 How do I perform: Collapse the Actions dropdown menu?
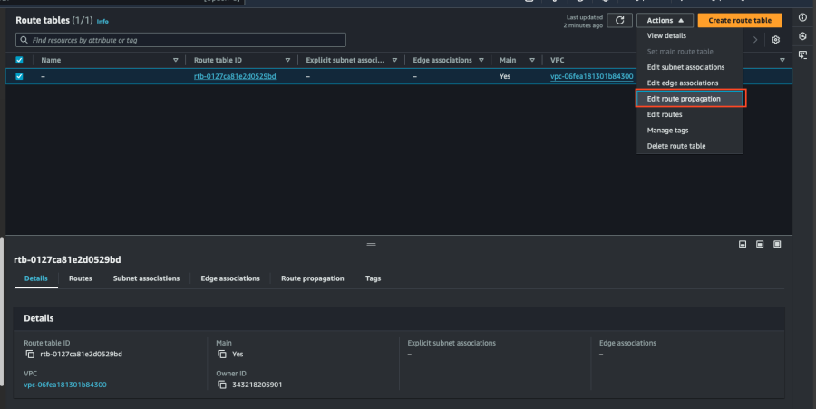tap(665, 20)
